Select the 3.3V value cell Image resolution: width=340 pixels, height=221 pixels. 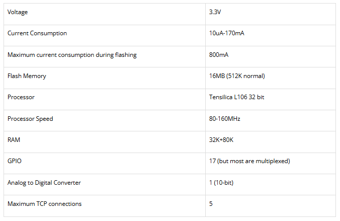[x=215, y=12]
